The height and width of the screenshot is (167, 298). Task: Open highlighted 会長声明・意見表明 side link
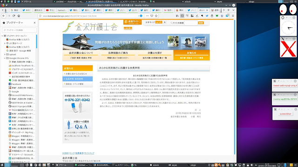78,79
